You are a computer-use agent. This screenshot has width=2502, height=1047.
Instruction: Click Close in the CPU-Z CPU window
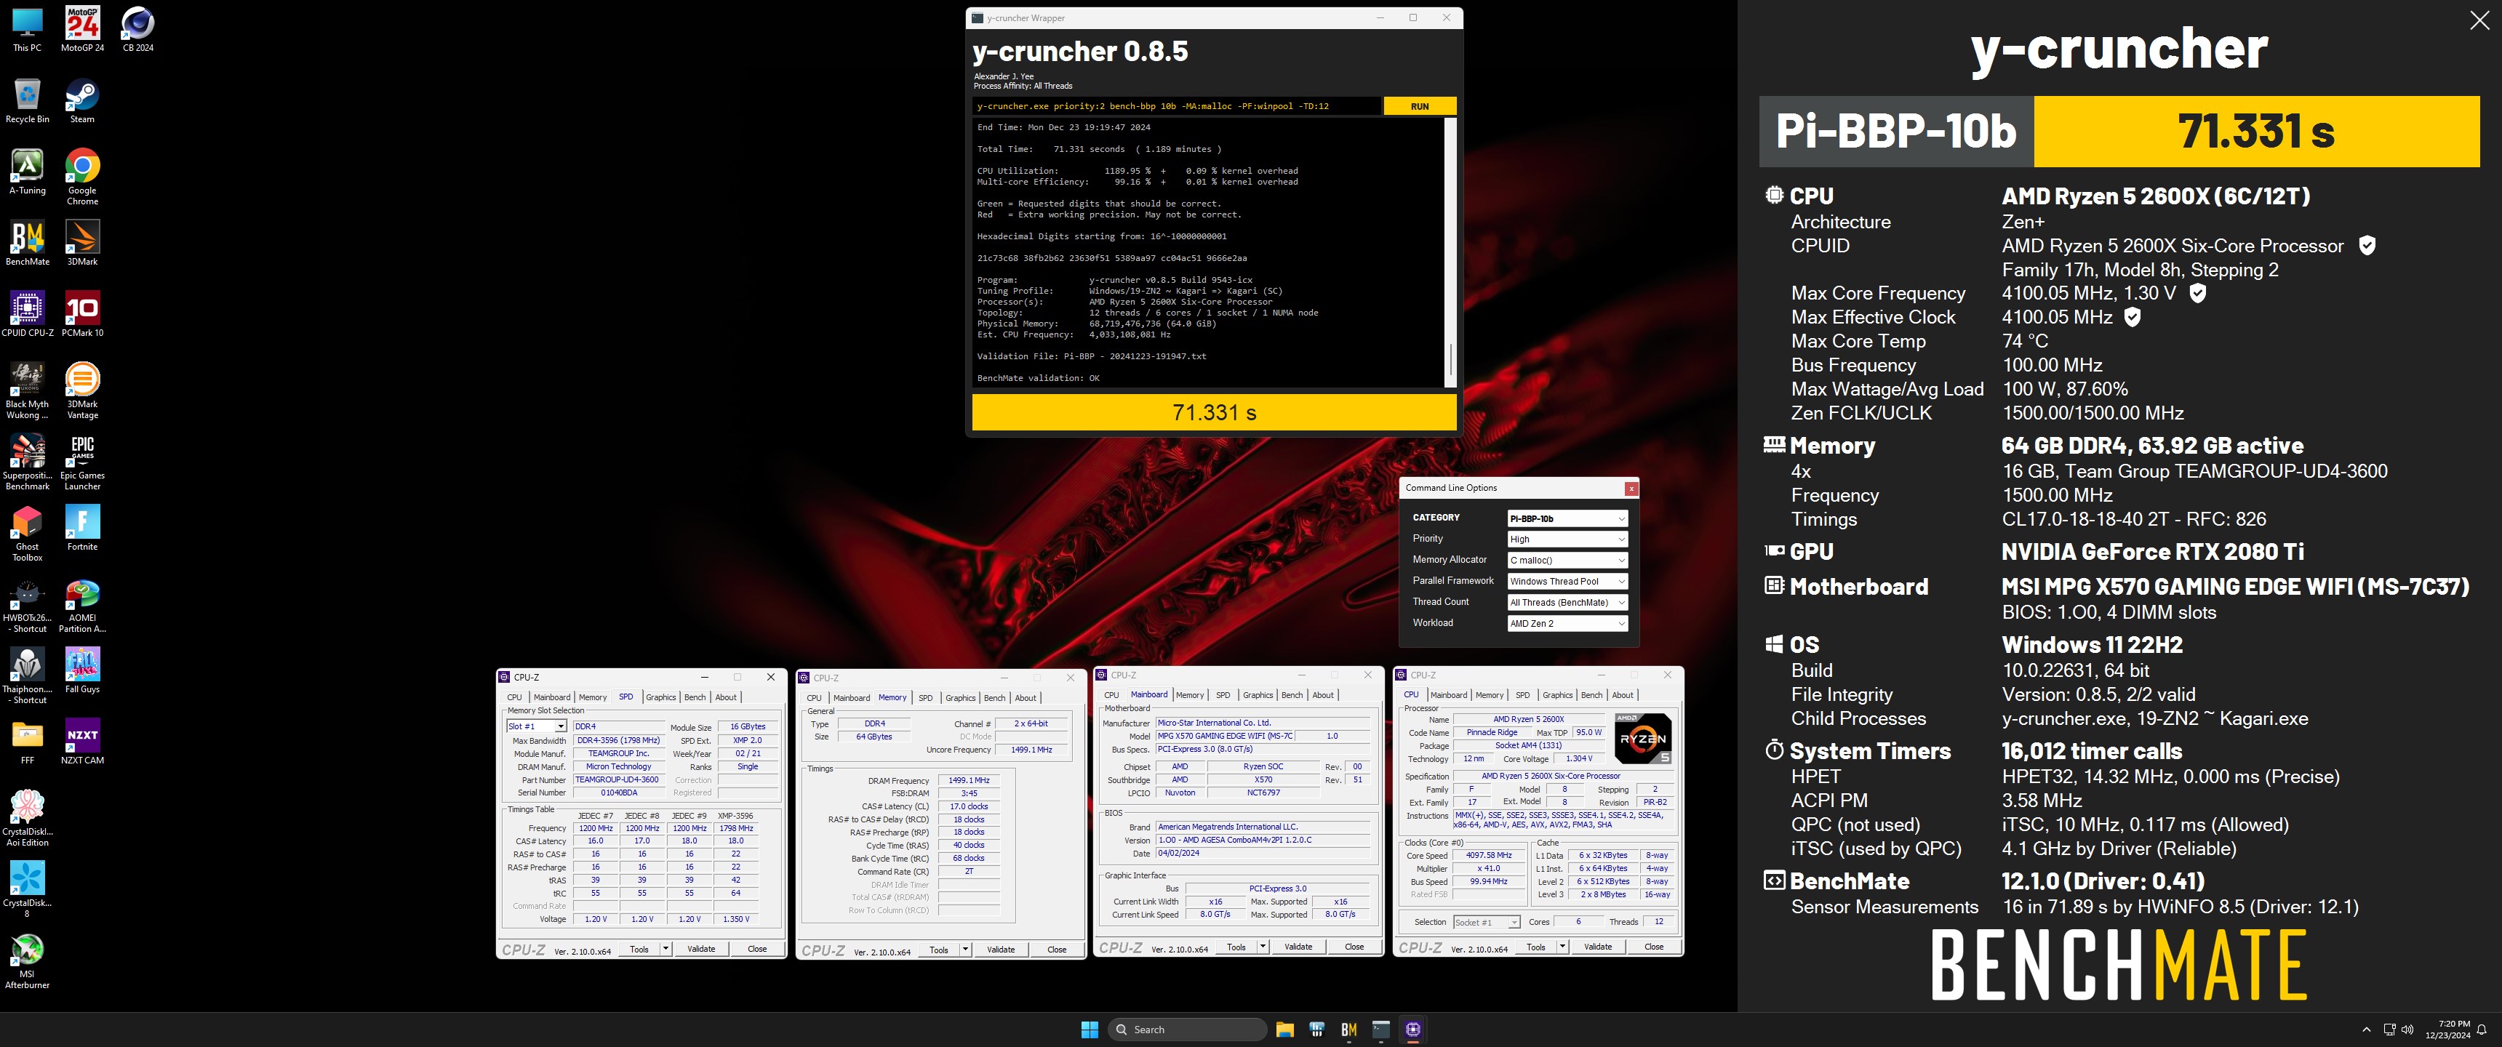coord(1654,947)
